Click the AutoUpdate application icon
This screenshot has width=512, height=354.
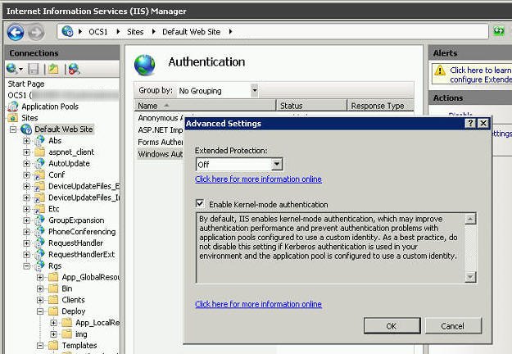pos(40,163)
